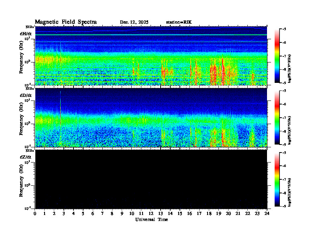Viewport: 318px width, 245px height.
Task: Click the "21" hour tick label
Action: (x=238, y=214)
